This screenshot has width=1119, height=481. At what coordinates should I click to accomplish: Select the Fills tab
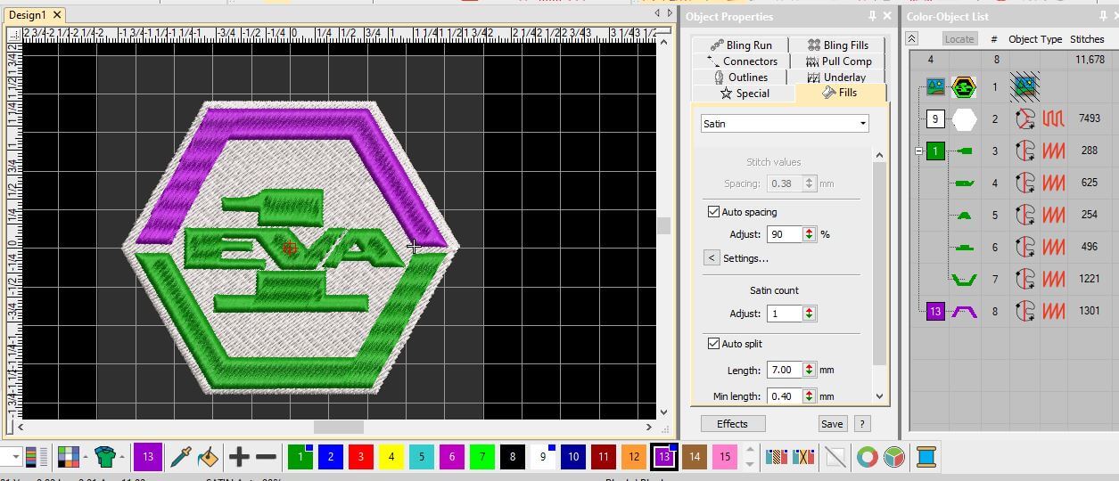840,93
